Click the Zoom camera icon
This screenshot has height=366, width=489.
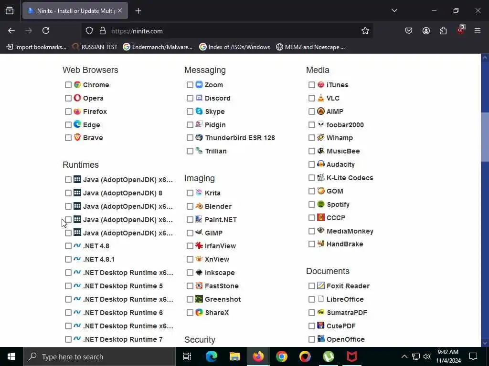point(199,84)
